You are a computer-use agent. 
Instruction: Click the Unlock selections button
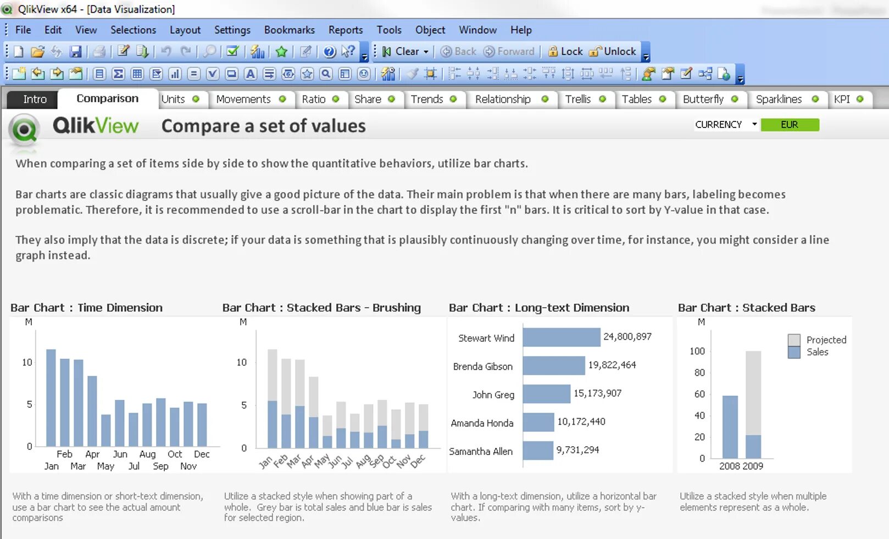612,52
